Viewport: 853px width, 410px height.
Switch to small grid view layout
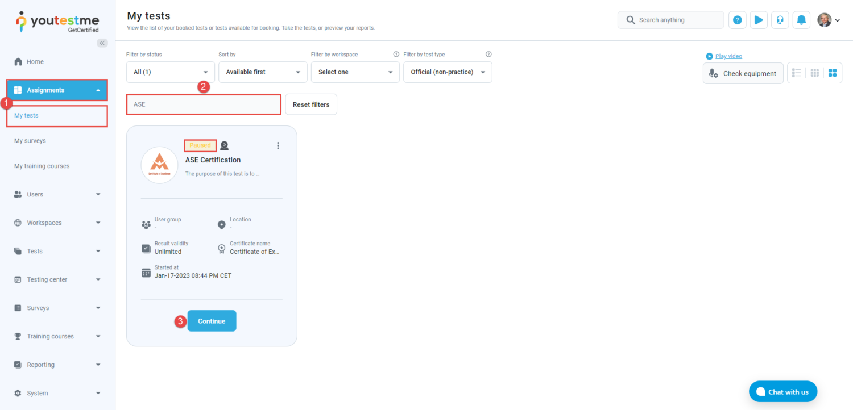tap(814, 73)
